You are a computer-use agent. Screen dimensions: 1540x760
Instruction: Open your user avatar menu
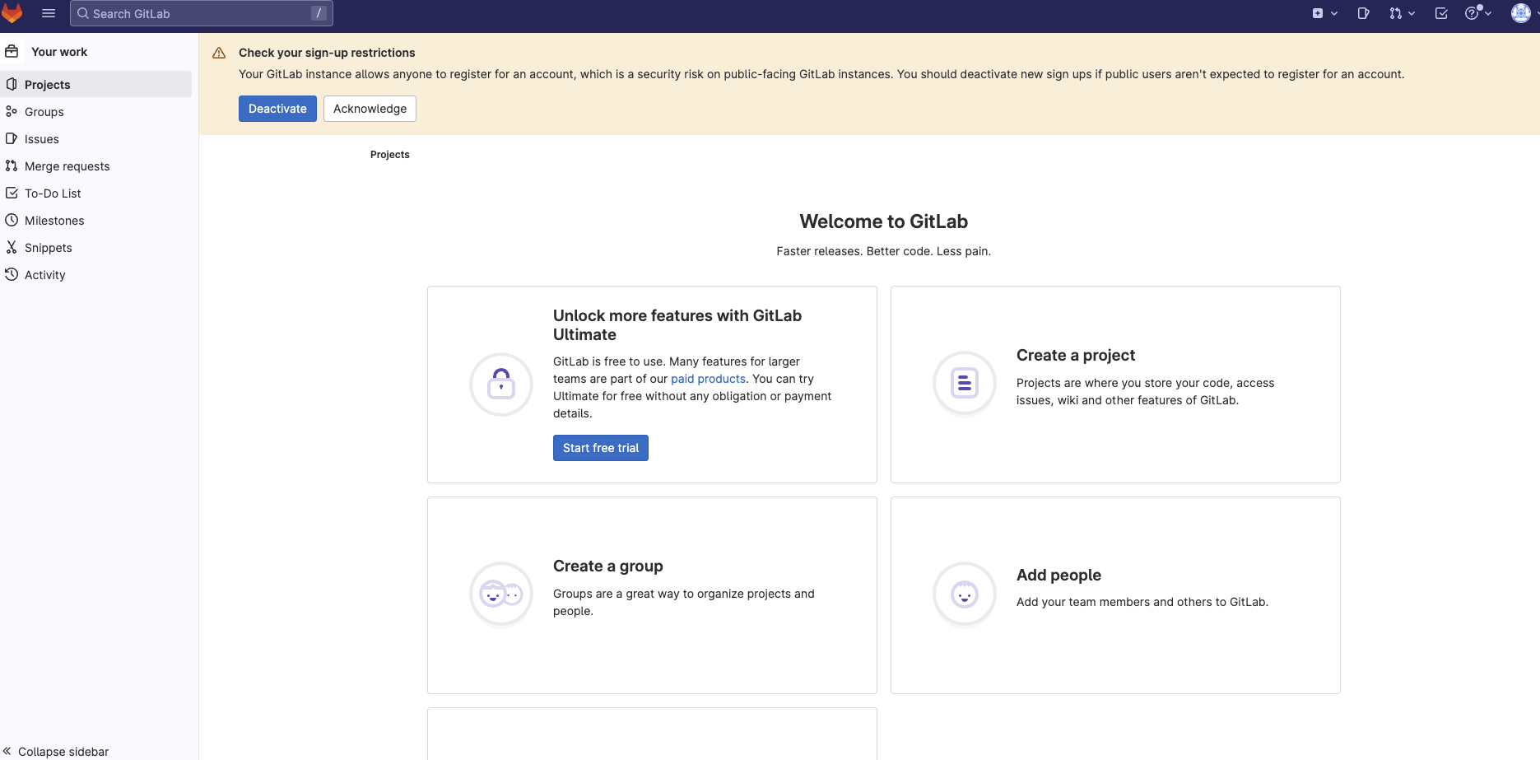tap(1520, 13)
